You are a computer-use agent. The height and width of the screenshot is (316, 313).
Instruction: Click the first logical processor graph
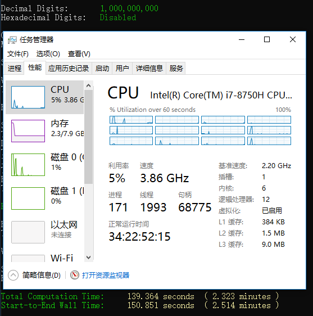click(x=131, y=120)
